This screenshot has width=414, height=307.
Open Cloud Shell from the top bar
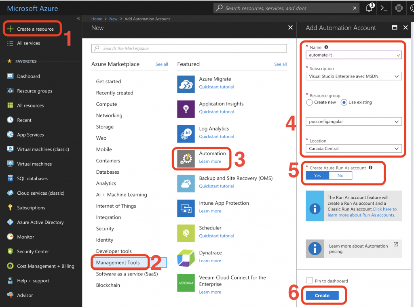pos(384,8)
